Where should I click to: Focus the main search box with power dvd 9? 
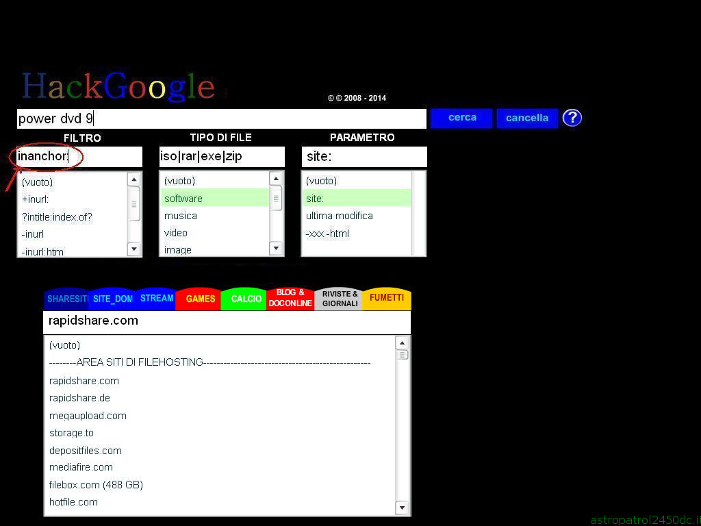[222, 118]
